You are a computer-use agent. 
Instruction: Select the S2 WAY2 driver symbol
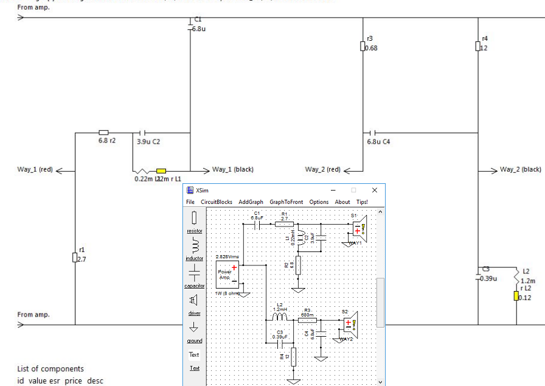tap(350, 325)
